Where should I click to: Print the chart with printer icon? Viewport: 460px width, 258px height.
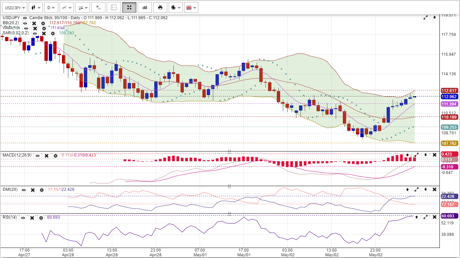click(x=160, y=7)
